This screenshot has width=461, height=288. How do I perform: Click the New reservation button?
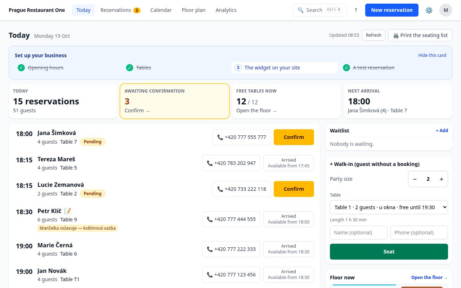pyautogui.click(x=392, y=10)
